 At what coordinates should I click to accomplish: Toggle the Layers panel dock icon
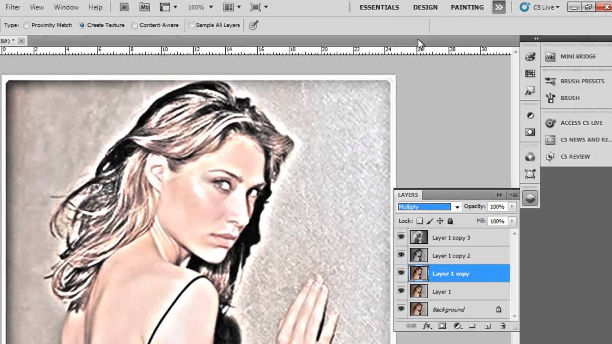530,198
